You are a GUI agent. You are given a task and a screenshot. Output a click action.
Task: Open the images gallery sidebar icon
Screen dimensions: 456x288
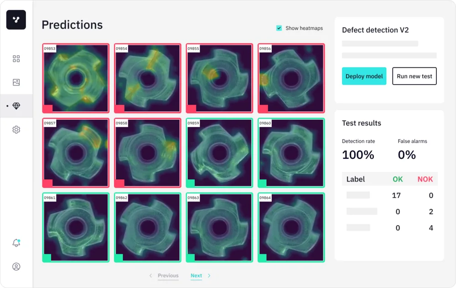tap(16, 82)
